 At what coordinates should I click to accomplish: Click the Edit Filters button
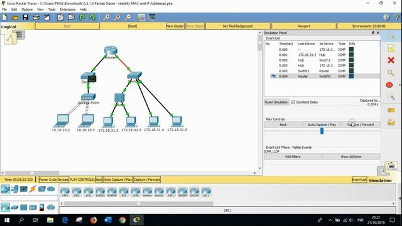[293, 156]
